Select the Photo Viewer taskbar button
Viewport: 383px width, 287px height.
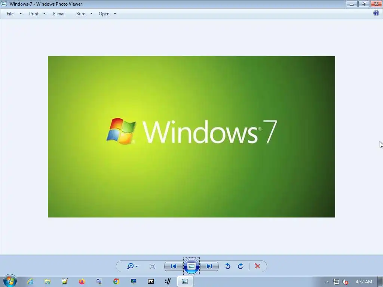pyautogui.click(x=185, y=282)
